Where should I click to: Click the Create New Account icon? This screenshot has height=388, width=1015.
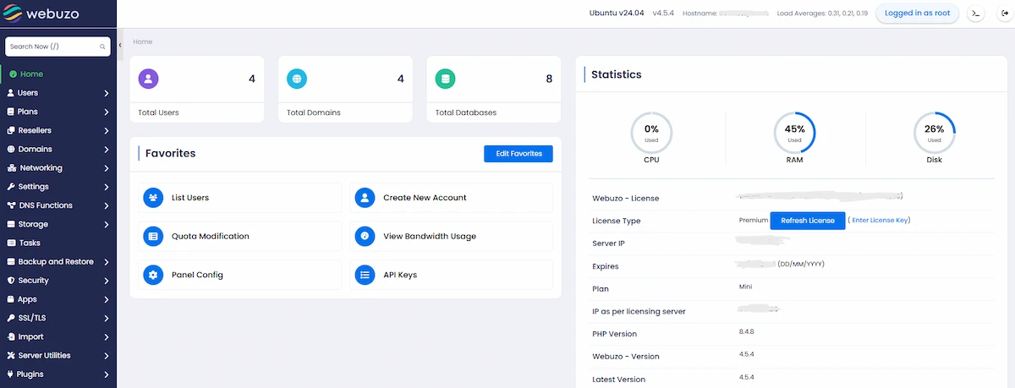[x=365, y=198]
